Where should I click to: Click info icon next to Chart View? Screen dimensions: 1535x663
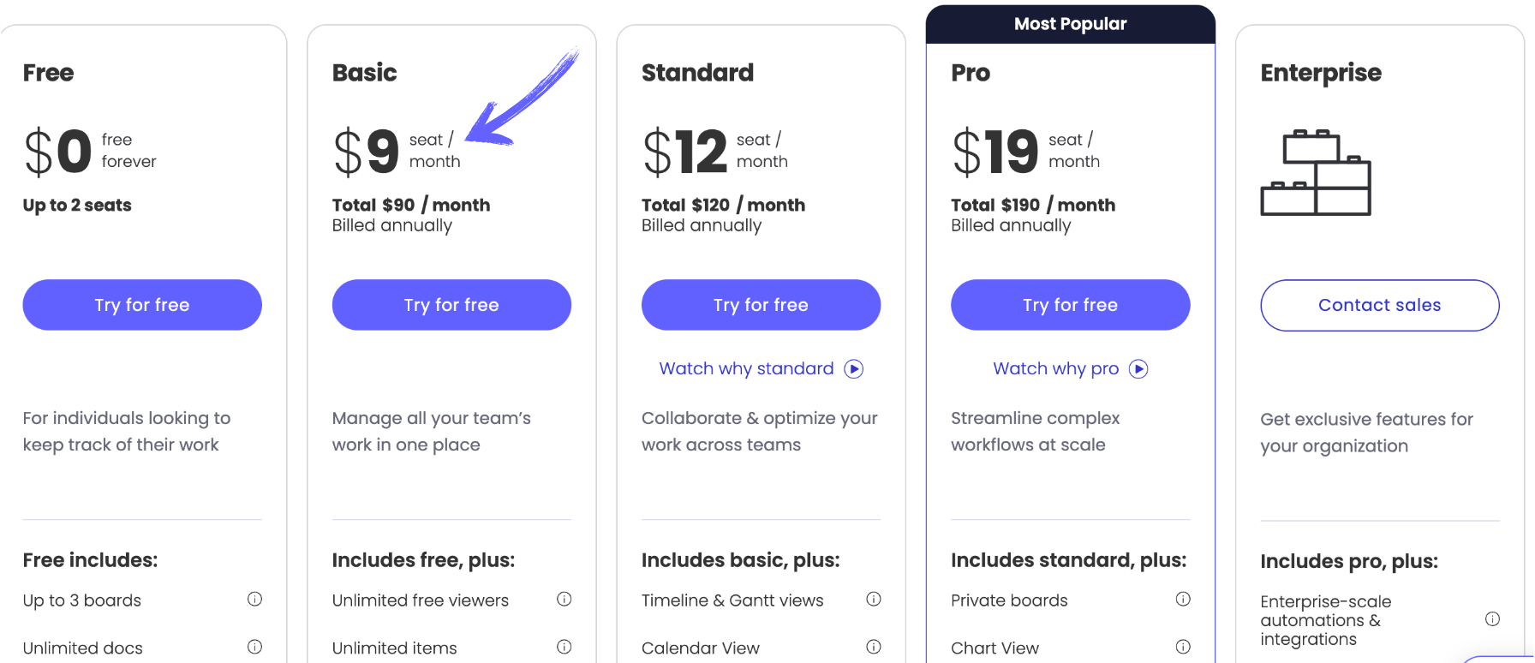tap(1183, 647)
